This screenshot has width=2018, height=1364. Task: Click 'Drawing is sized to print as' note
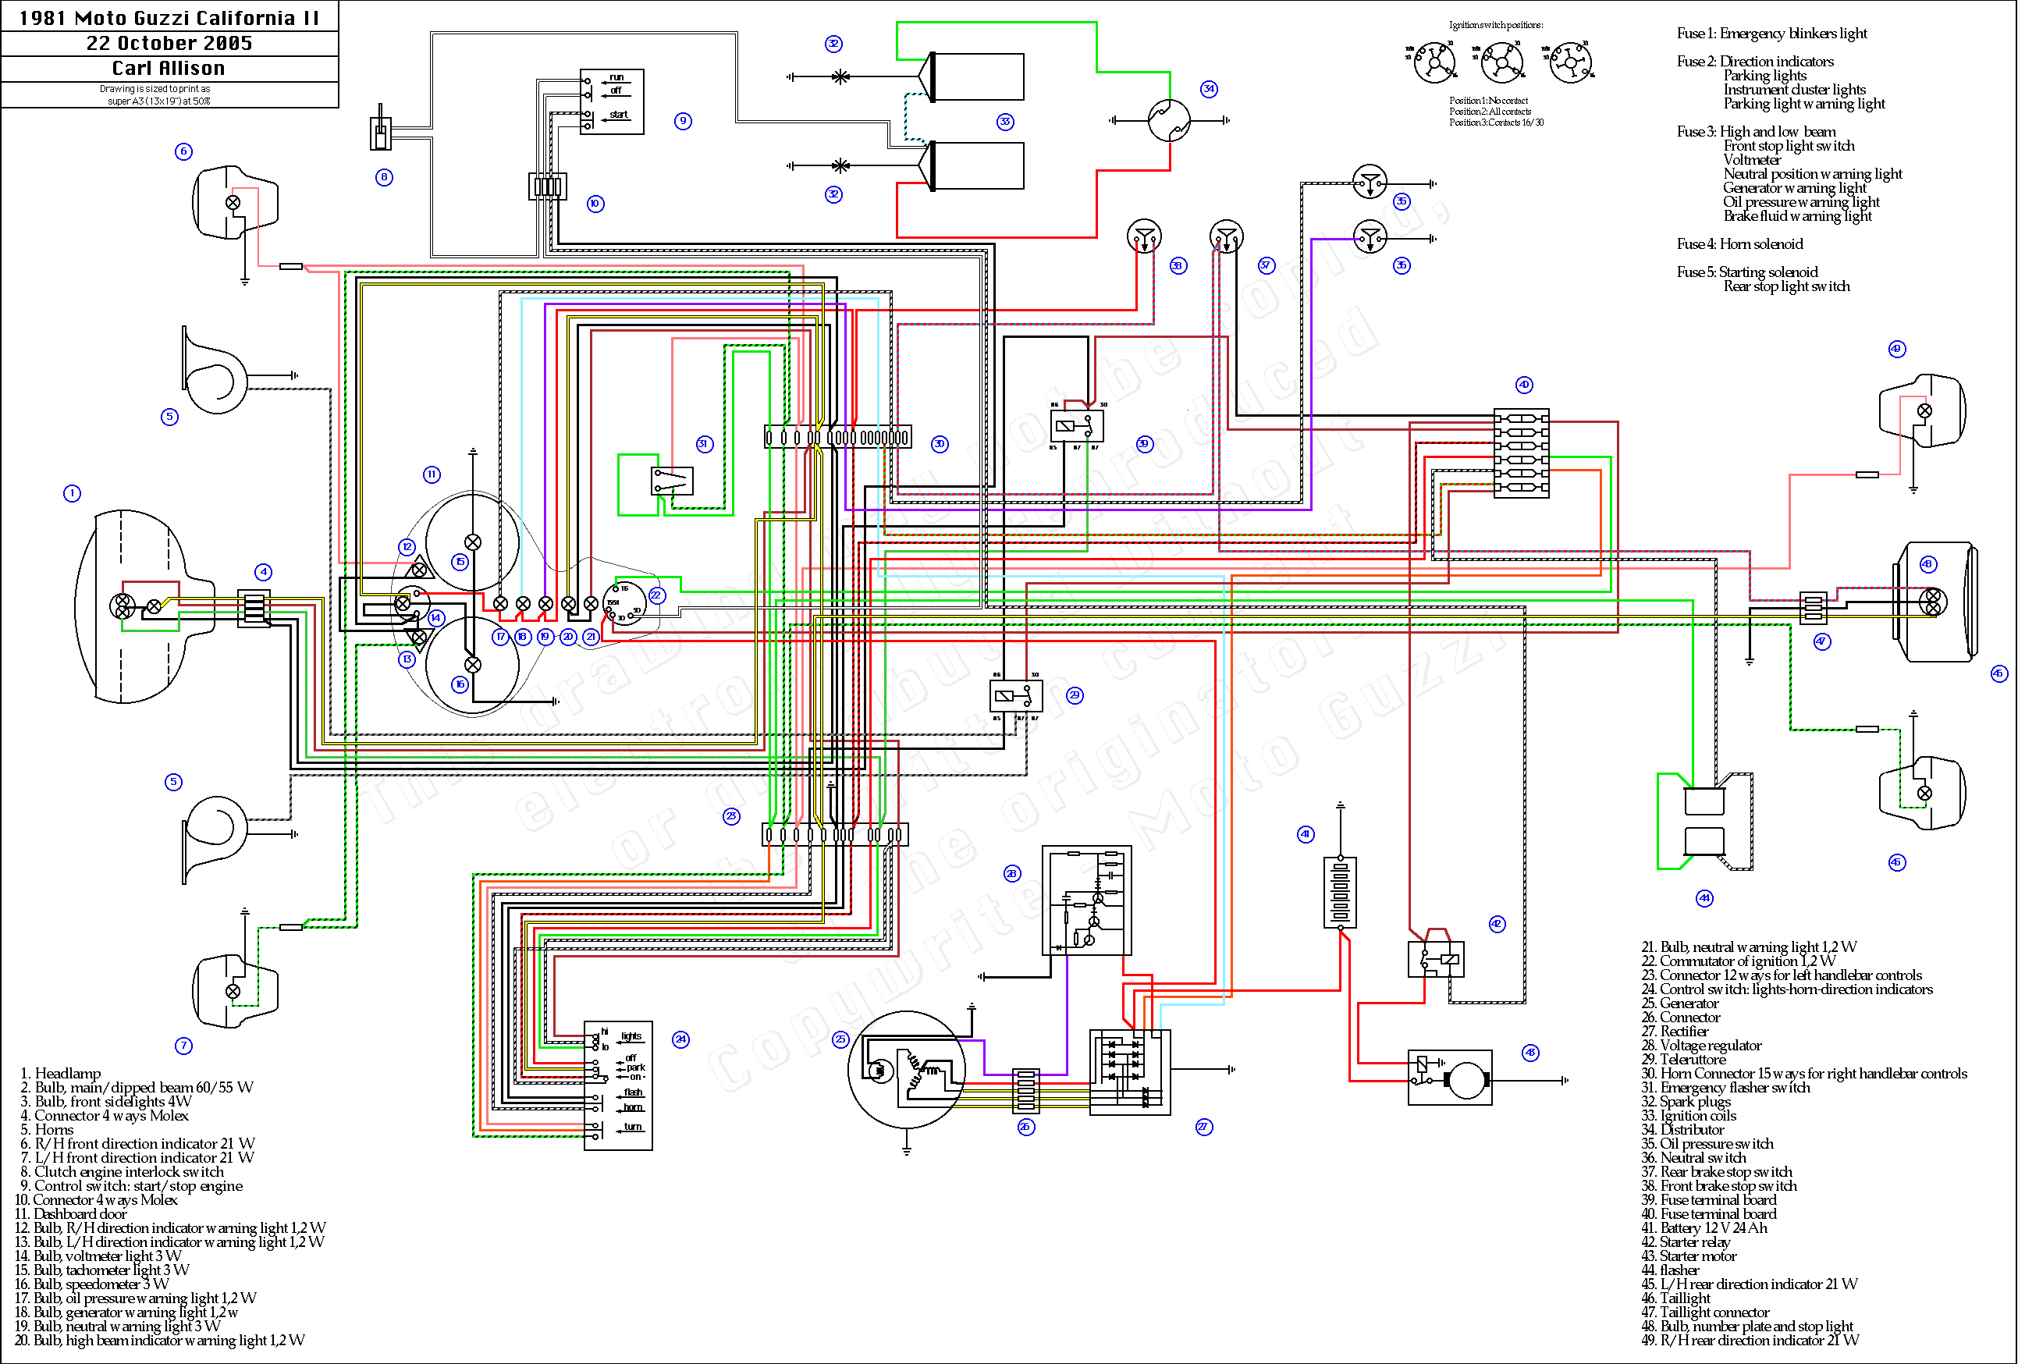155,88
